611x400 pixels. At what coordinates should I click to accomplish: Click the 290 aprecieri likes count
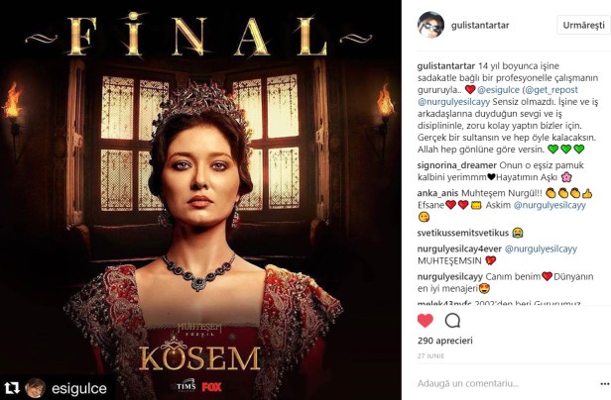(x=445, y=341)
